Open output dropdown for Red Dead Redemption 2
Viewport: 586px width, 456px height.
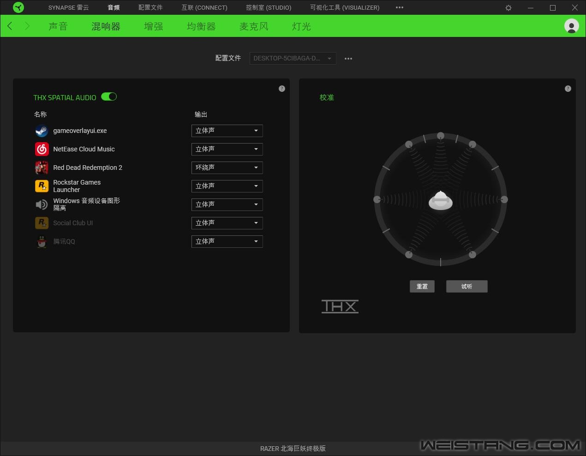(227, 168)
